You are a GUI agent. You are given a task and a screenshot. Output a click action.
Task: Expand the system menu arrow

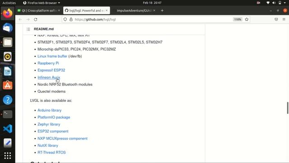pos(284,3)
